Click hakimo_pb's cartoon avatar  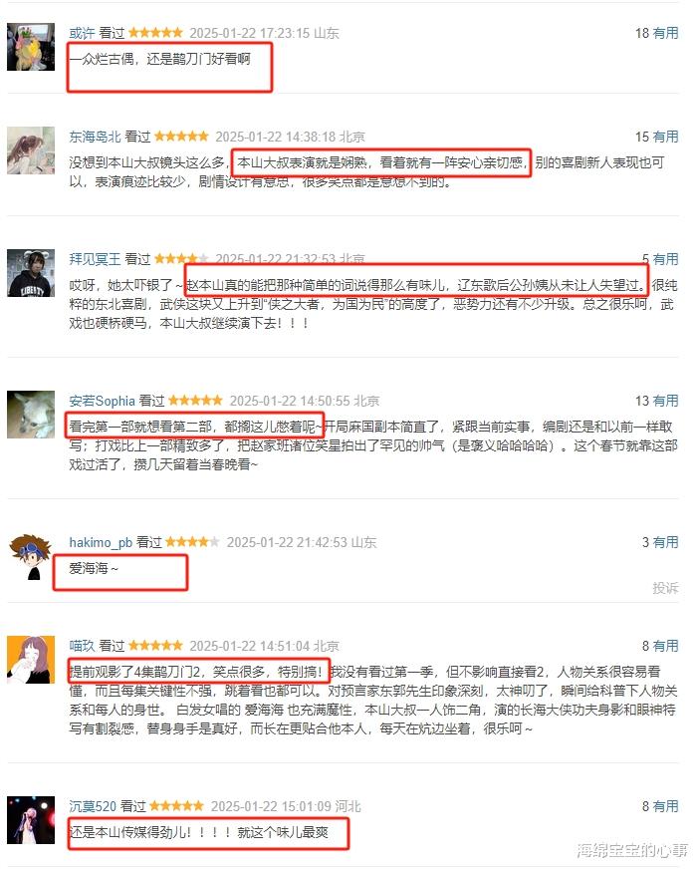click(31, 556)
